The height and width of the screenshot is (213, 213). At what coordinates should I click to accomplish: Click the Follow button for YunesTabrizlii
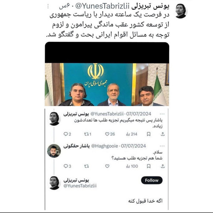pyautogui.click(x=152, y=180)
